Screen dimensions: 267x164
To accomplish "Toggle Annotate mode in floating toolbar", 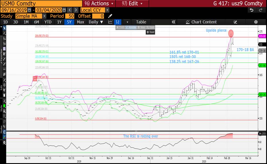I will (131, 27).
